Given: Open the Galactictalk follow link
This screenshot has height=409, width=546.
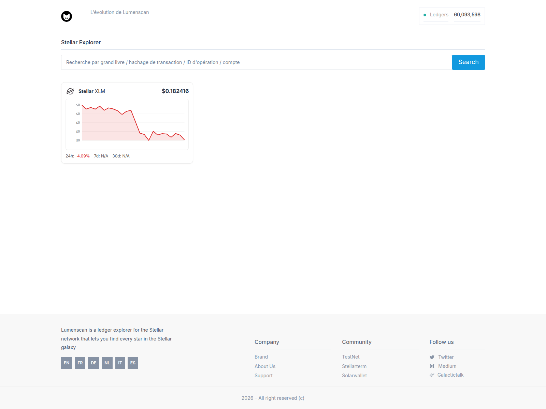Looking at the screenshot, I should coord(450,375).
